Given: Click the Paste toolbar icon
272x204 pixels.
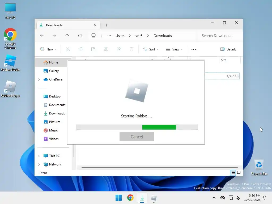Looking at the screenshot, I should 93,49.
